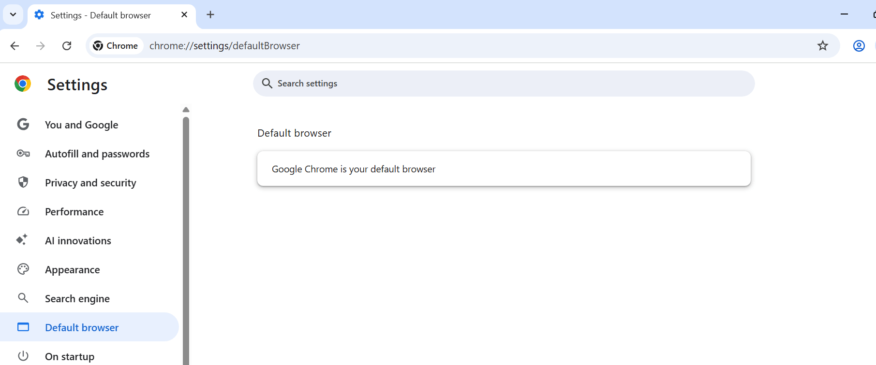
Task: Click 'Google Chrome is your default browser' text
Action: [354, 169]
